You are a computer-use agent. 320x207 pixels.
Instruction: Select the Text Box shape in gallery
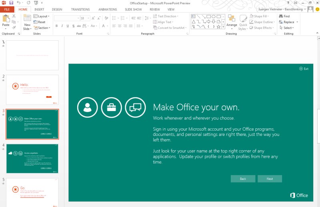194,16
